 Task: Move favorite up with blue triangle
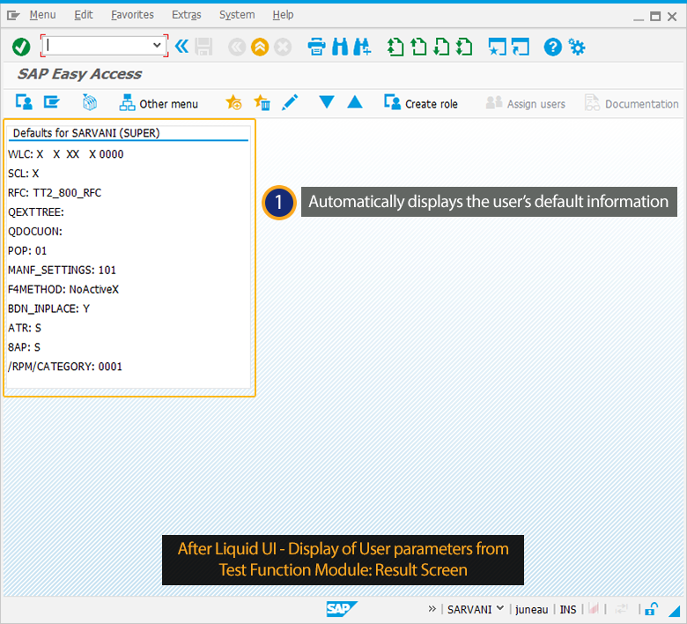[x=354, y=102]
